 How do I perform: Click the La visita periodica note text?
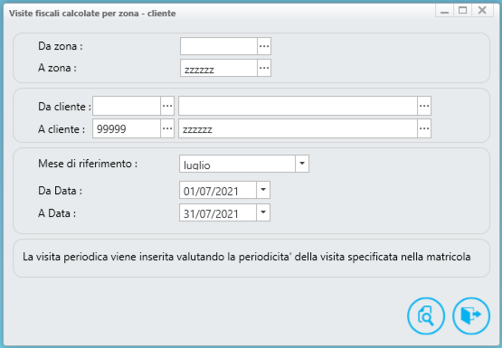click(x=247, y=257)
